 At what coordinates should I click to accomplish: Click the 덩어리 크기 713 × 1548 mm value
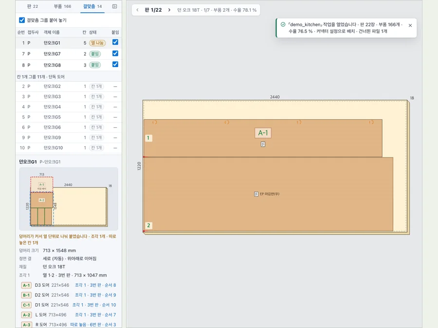(x=59, y=250)
